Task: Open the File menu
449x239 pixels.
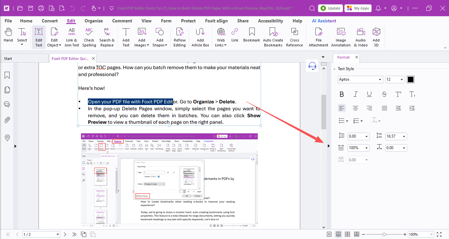Action: tap(8, 21)
